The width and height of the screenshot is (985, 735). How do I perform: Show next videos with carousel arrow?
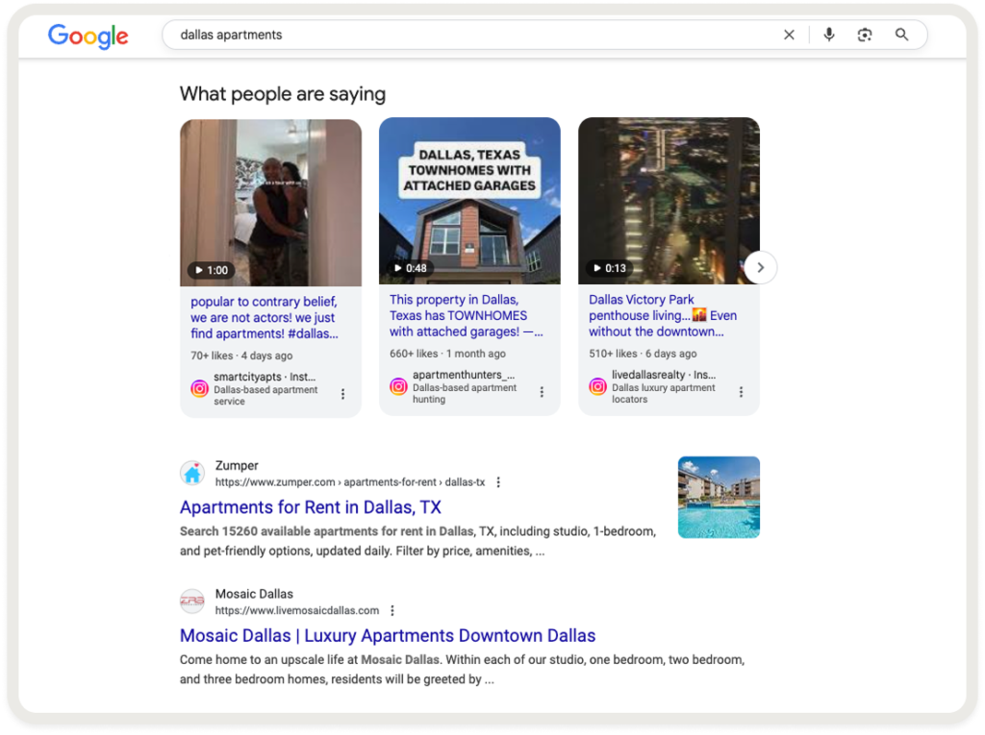tap(760, 267)
